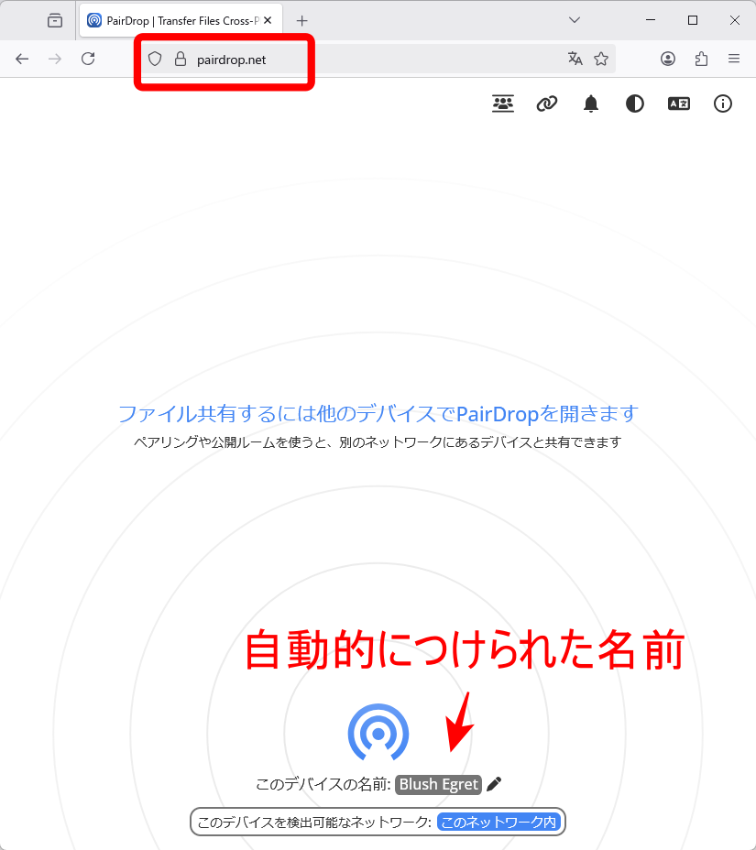This screenshot has width=756, height=850.
Task: Click the このデバイスを検出可能なネットワーク label
Action: click(314, 823)
